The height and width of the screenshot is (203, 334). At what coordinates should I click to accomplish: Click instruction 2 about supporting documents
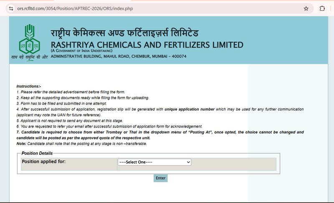(x=83, y=98)
